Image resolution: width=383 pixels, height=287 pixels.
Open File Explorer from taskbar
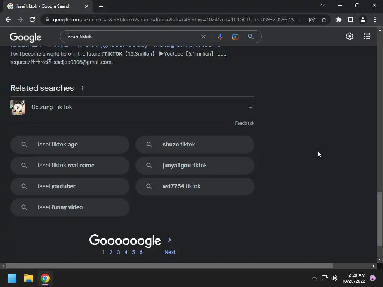coord(28,278)
